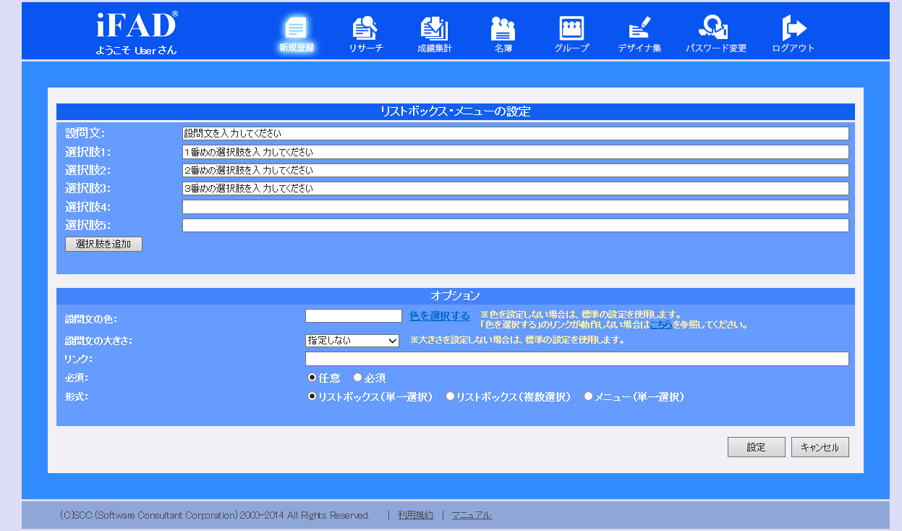Focus the 選択肢2 input field

pos(515,170)
